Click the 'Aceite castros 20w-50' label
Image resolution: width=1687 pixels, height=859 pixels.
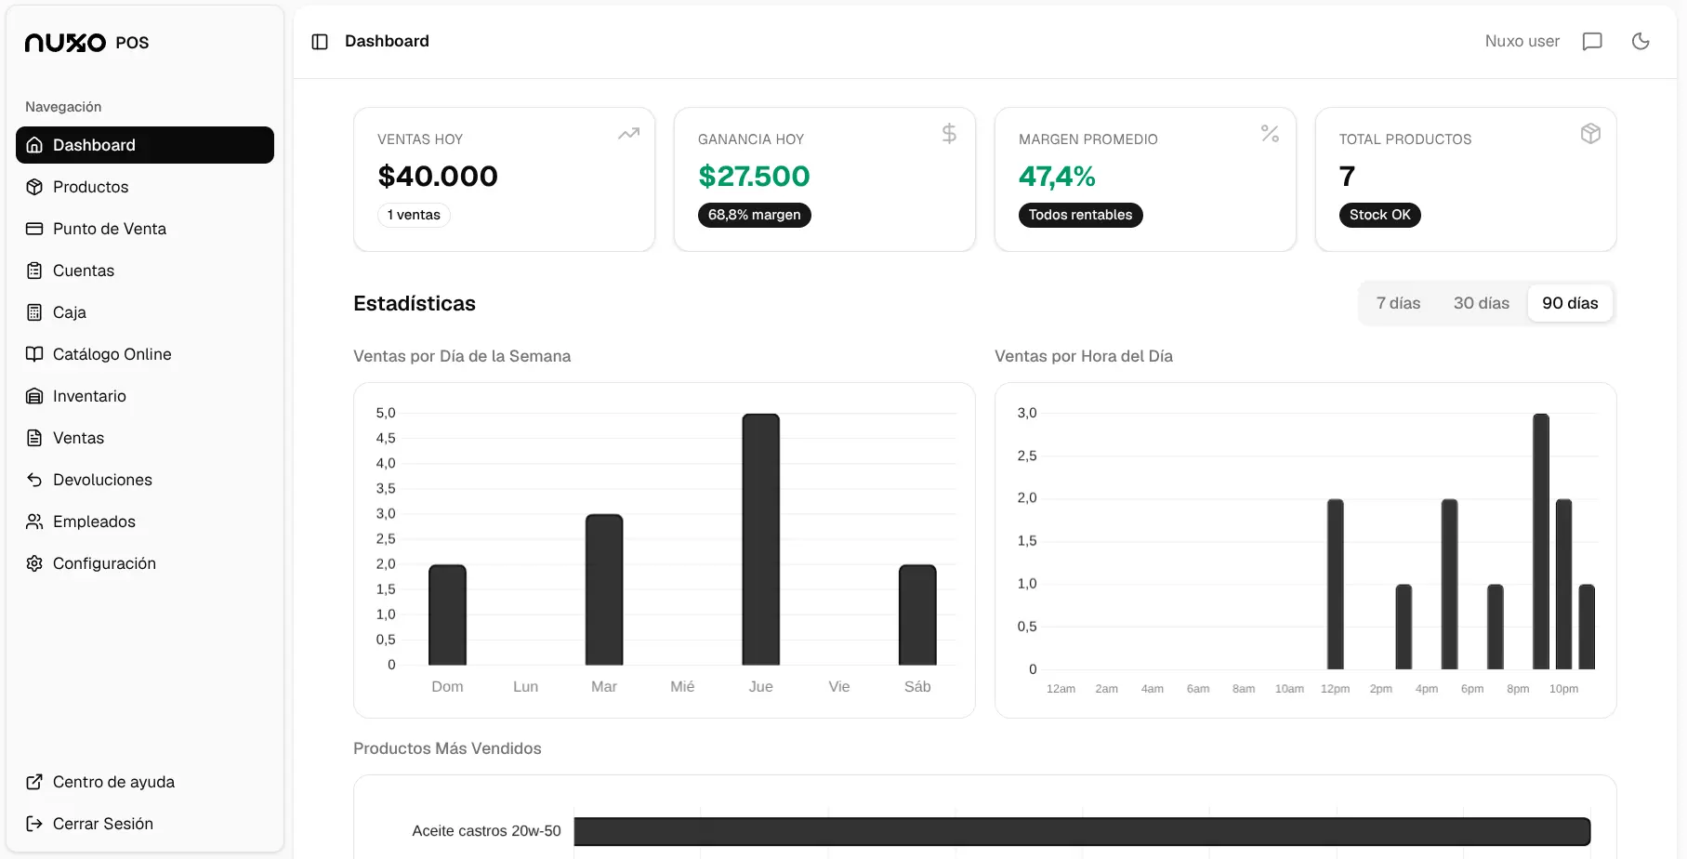point(486,831)
